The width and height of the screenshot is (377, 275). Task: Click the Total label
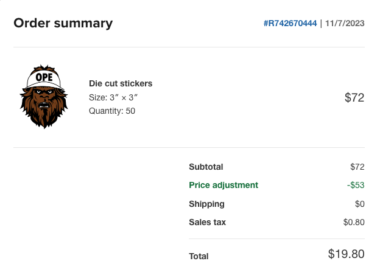click(x=199, y=256)
